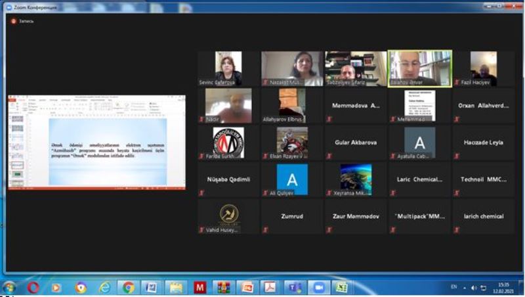Screen dimensions: 525x297
Task: Open Google Chrome from the taskbar
Action: click(128, 288)
